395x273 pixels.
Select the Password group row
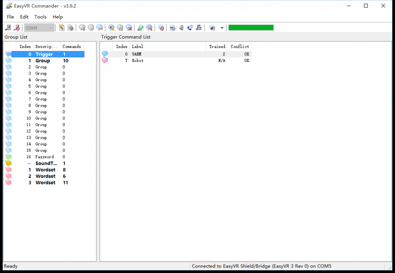(x=45, y=157)
